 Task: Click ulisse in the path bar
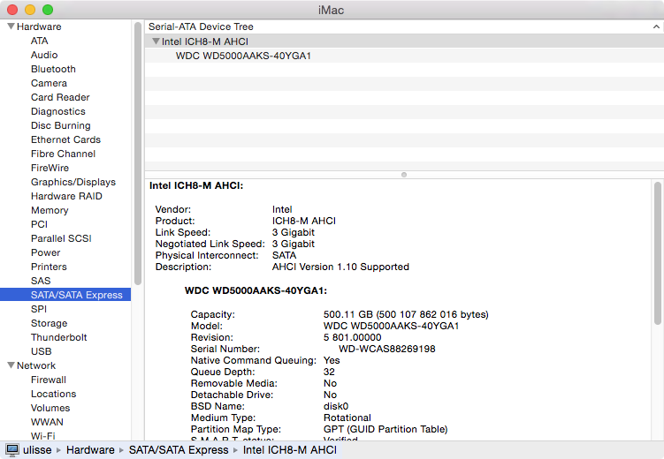[37, 450]
